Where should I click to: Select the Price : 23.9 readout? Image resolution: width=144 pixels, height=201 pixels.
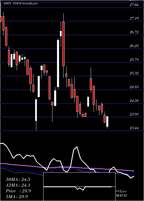tap(18, 191)
